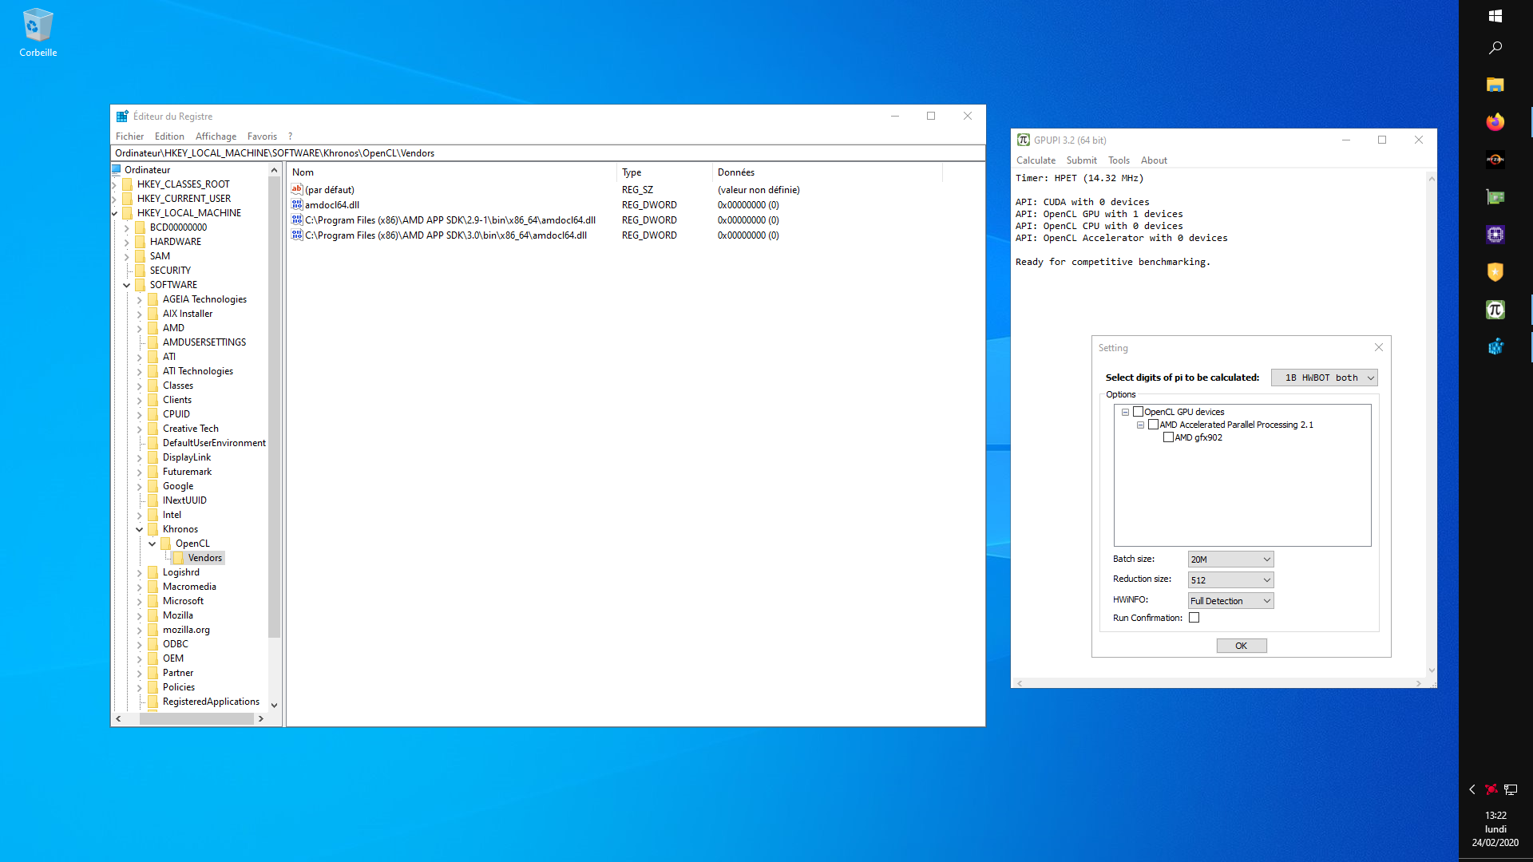This screenshot has width=1533, height=862.
Task: Open the GPUPI Submit menu
Action: click(1081, 160)
